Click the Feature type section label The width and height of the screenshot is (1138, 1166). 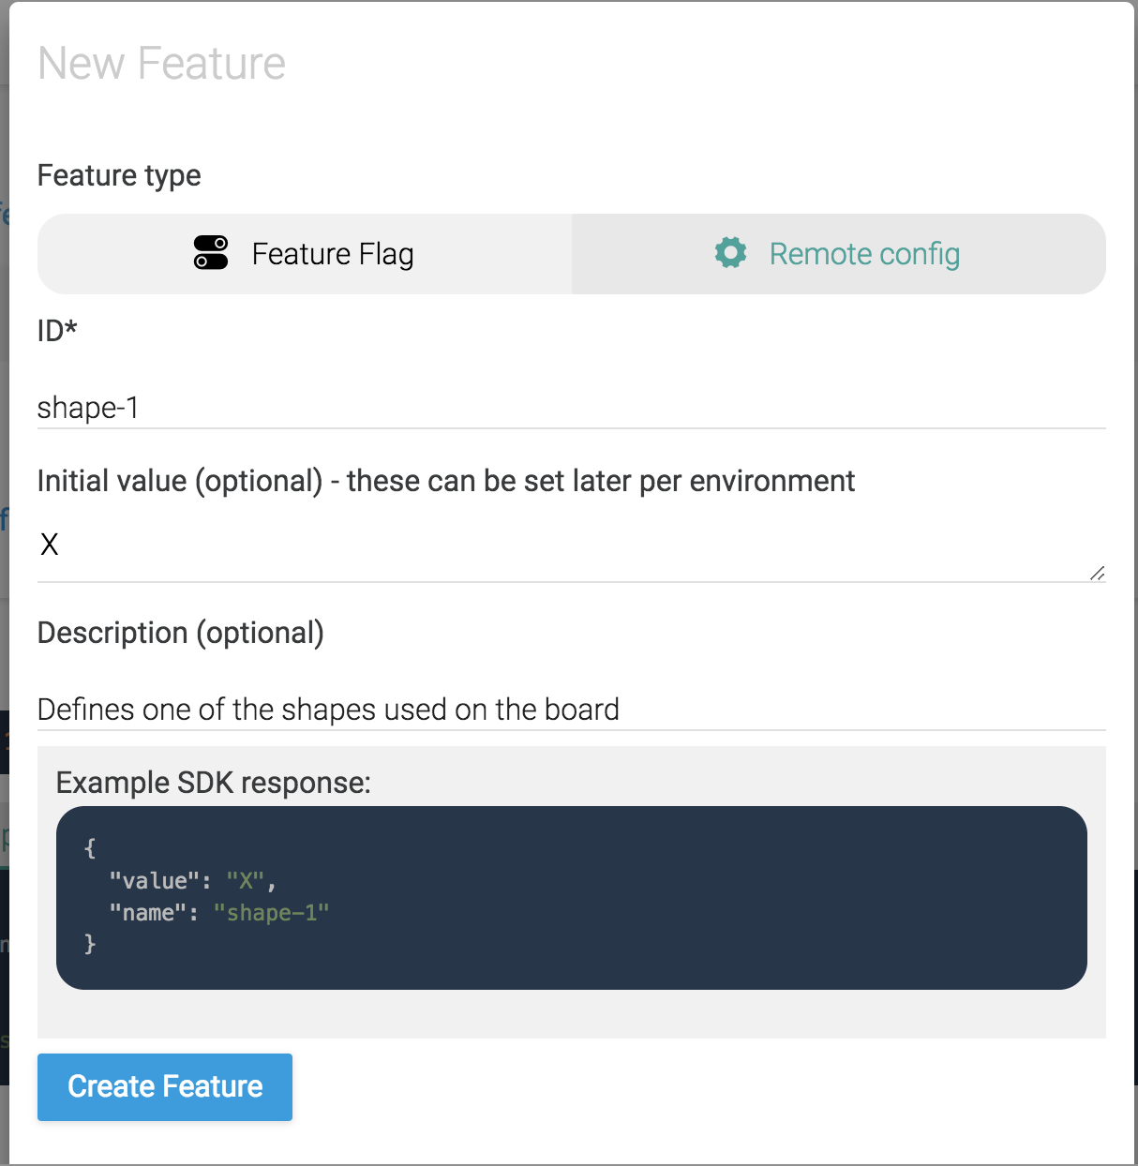point(118,175)
